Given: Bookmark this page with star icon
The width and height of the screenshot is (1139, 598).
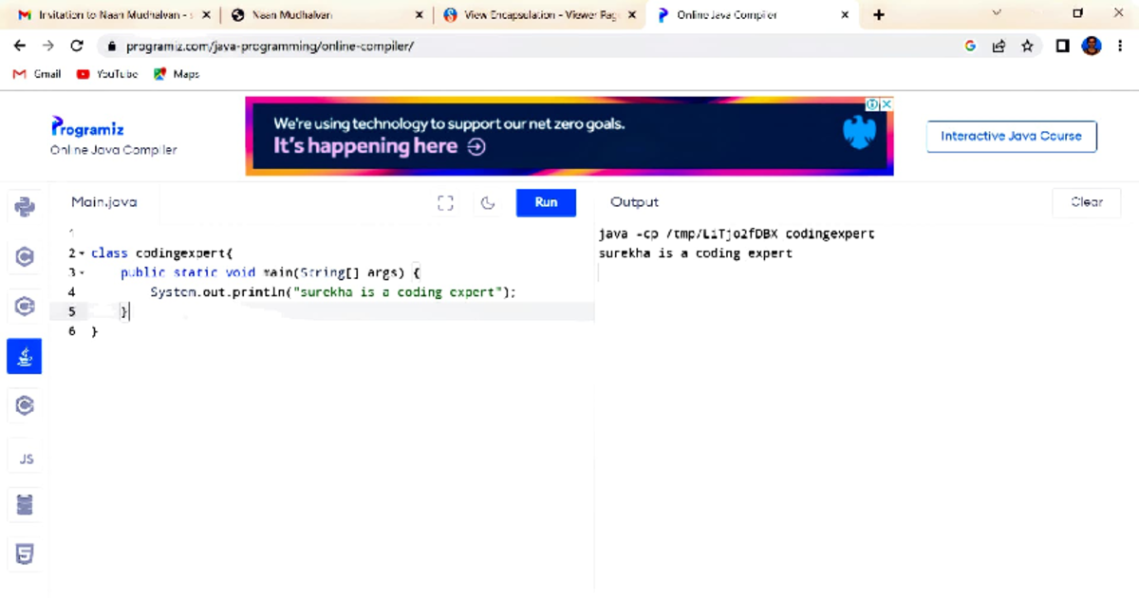Looking at the screenshot, I should click(1027, 46).
